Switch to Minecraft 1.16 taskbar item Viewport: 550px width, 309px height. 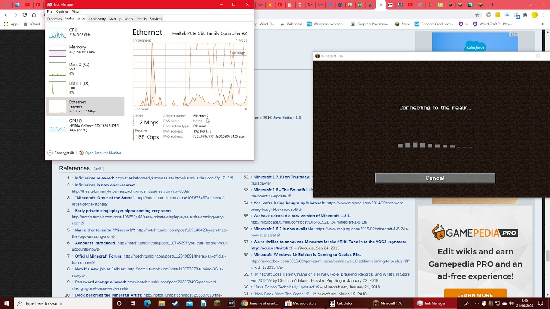[x=391, y=303]
